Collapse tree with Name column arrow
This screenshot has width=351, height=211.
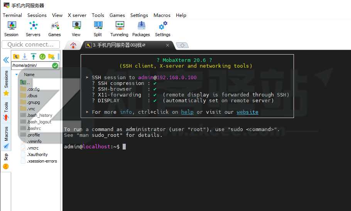(16, 75)
